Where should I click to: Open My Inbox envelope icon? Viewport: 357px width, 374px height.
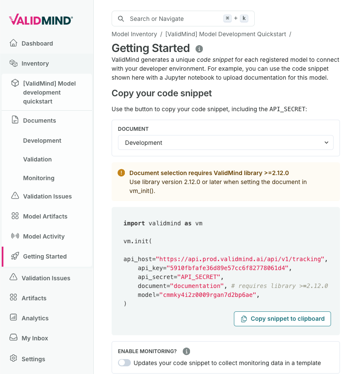[14, 338]
